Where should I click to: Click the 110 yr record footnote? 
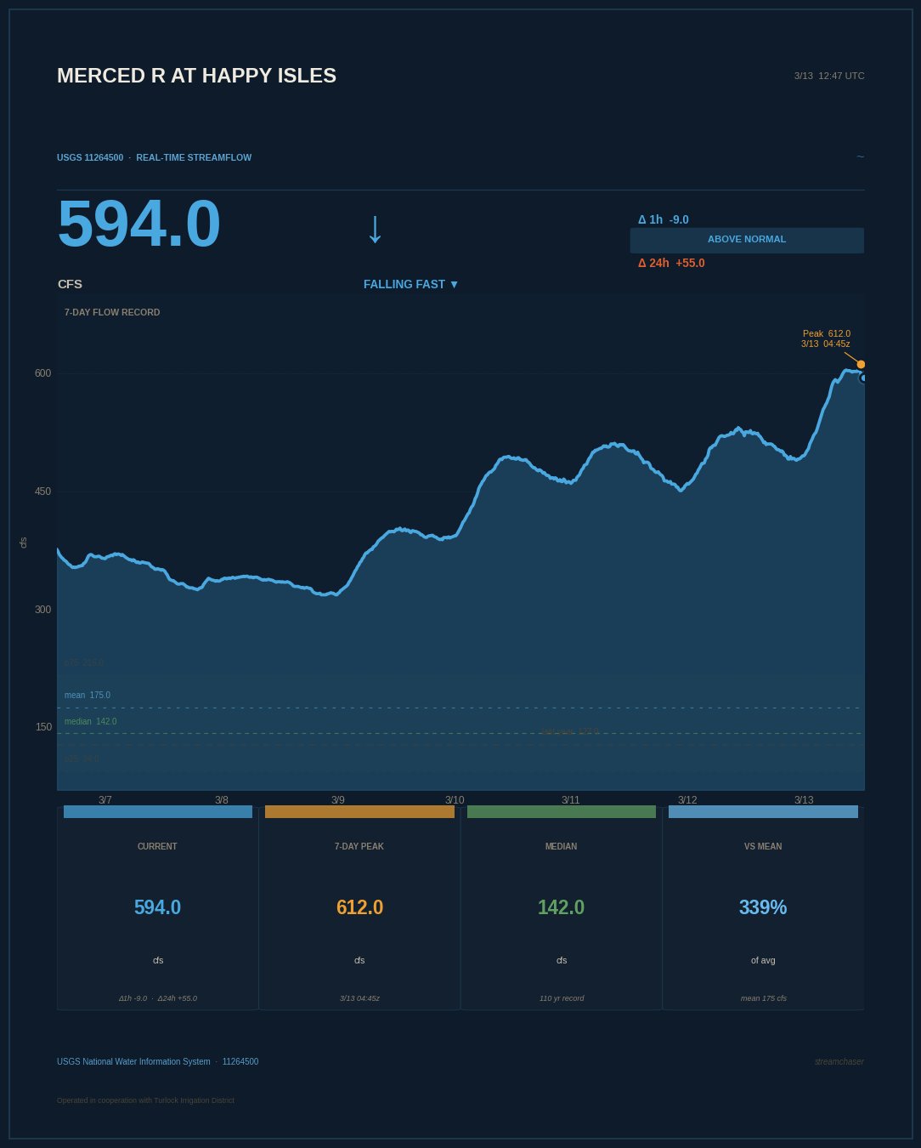pyautogui.click(x=562, y=998)
